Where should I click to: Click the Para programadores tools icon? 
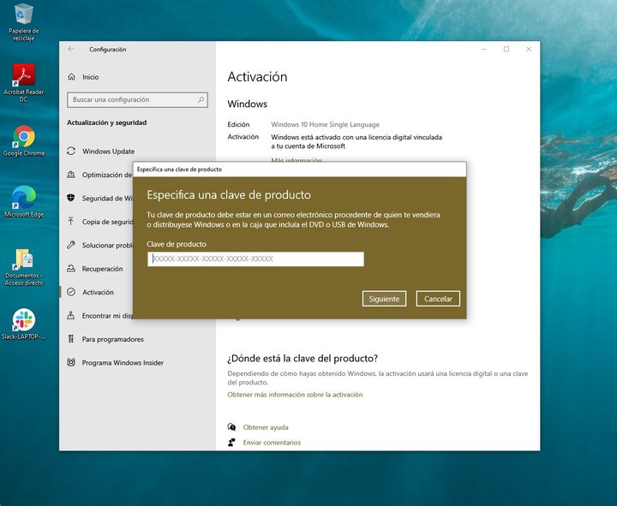click(71, 339)
